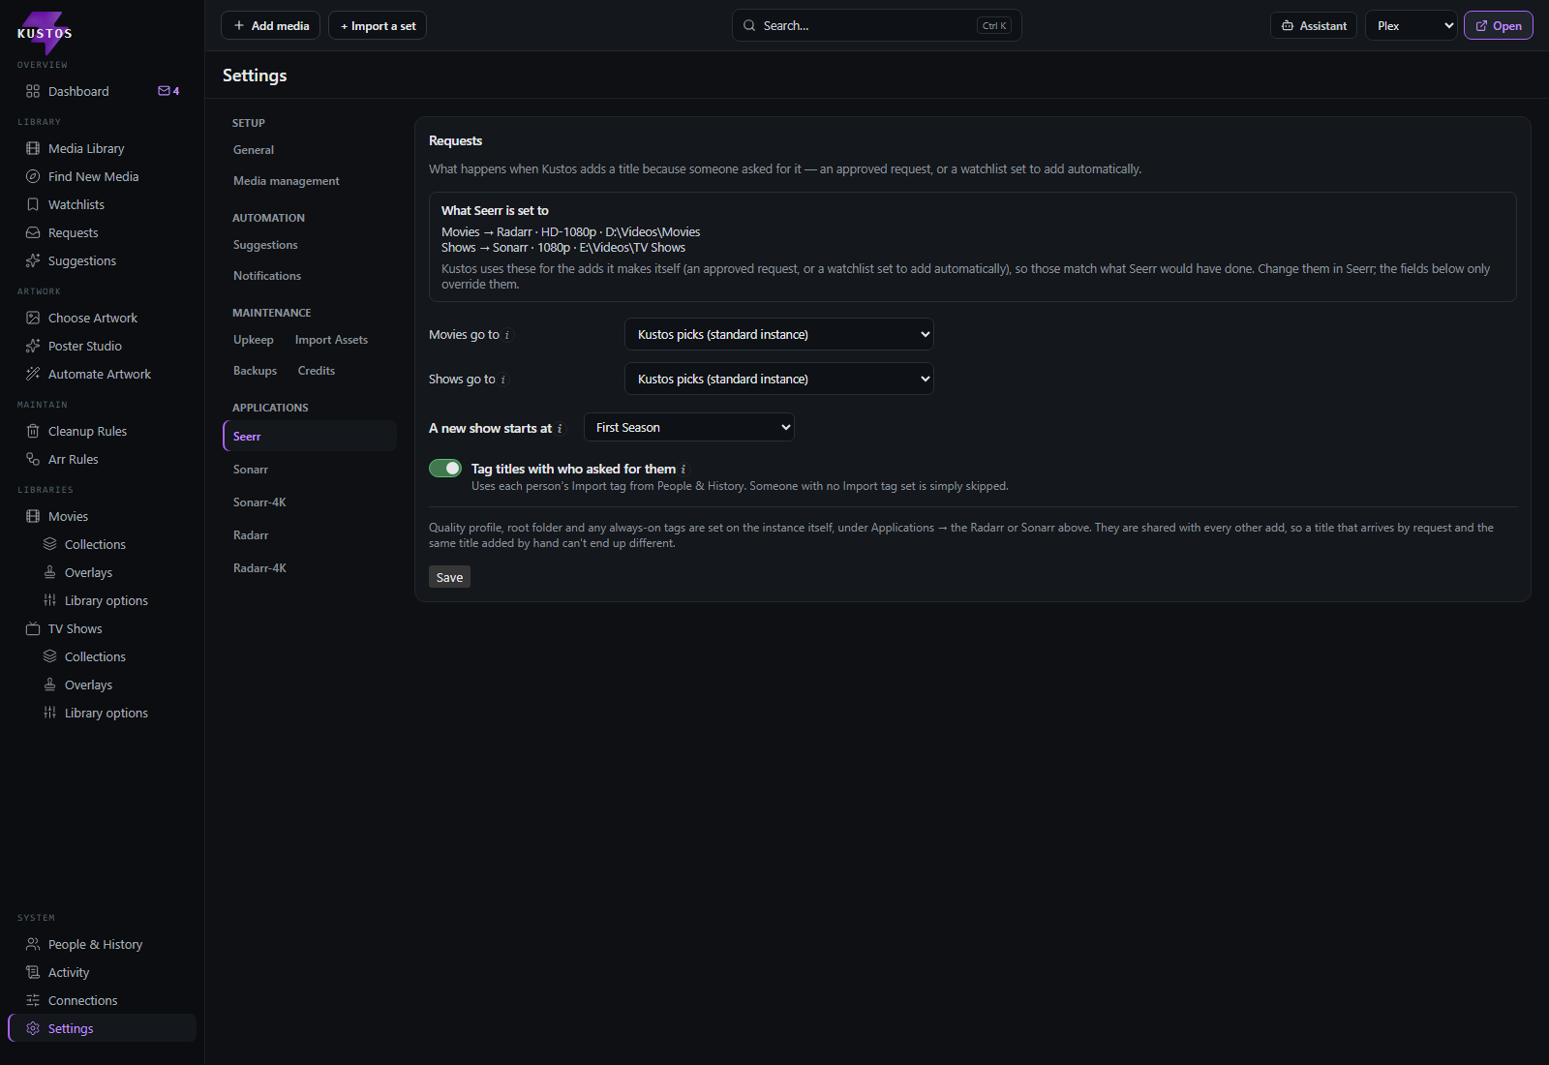Click the Open external button

click(x=1499, y=26)
